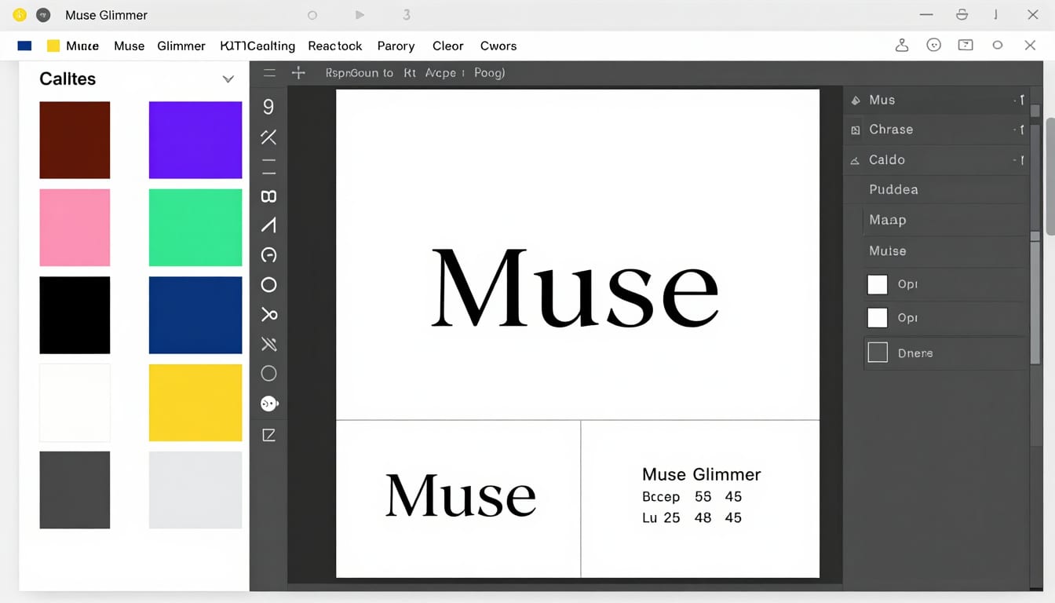Screen dimensions: 1055x603
Task: Pick the dark maroon swatch
Action: (75, 140)
